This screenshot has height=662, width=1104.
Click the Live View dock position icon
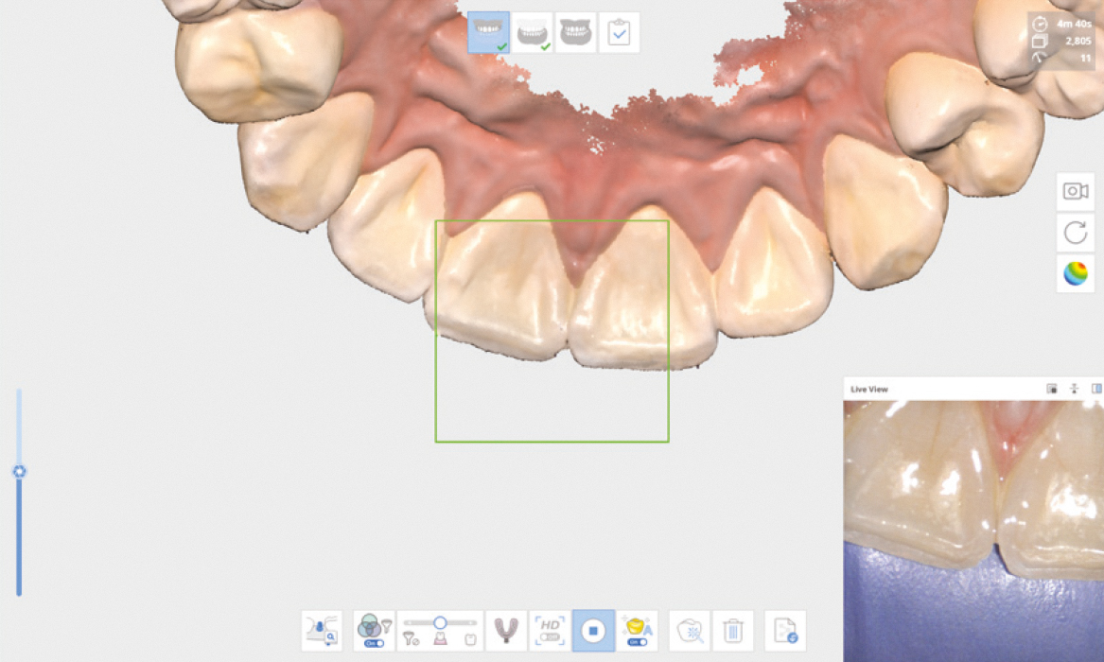[x=1052, y=389]
